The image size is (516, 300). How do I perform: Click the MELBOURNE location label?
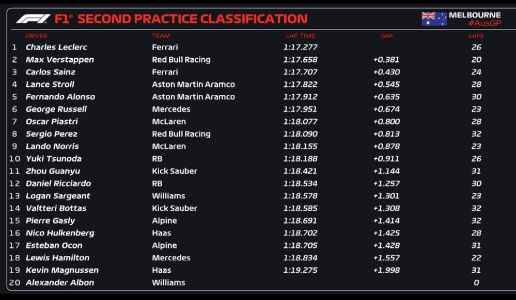coord(475,15)
